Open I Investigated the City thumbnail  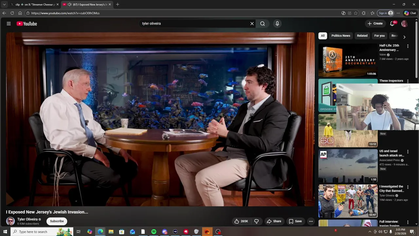pyautogui.click(x=348, y=201)
